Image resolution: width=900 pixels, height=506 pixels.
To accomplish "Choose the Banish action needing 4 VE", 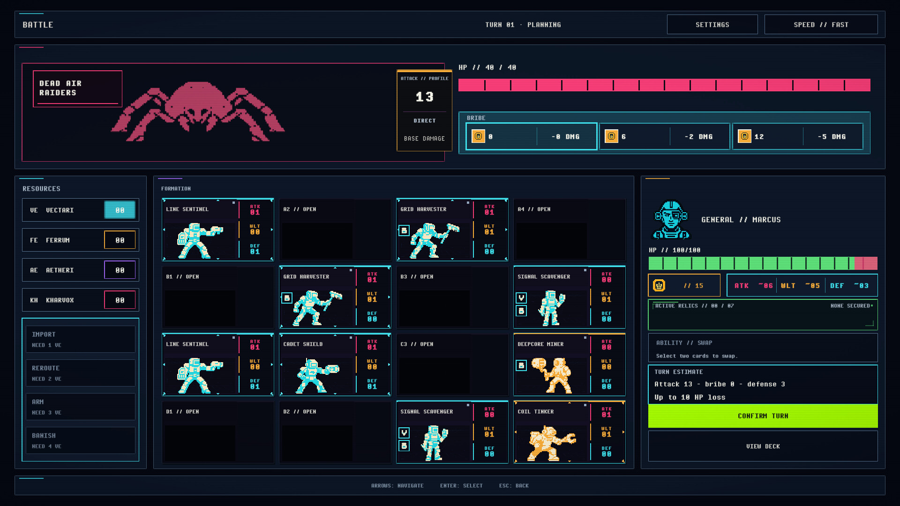I will [x=81, y=440].
